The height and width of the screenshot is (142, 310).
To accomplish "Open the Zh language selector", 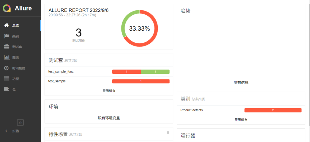I will (20, 122).
